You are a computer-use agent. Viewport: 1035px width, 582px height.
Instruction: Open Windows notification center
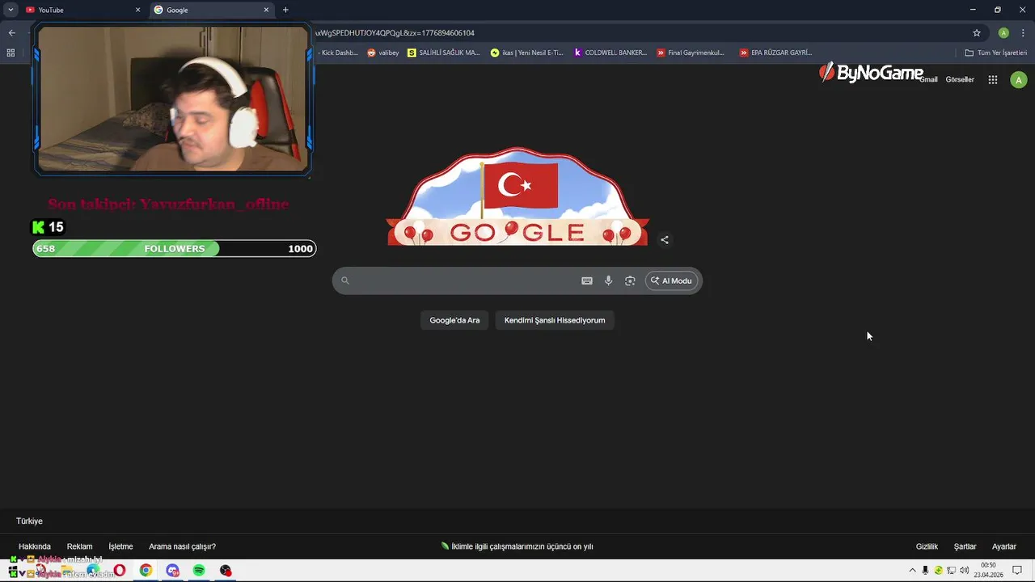coord(1017,571)
